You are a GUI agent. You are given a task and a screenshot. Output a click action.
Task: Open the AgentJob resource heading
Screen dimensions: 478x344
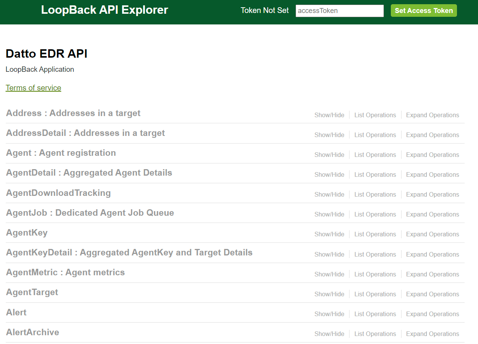coord(90,213)
